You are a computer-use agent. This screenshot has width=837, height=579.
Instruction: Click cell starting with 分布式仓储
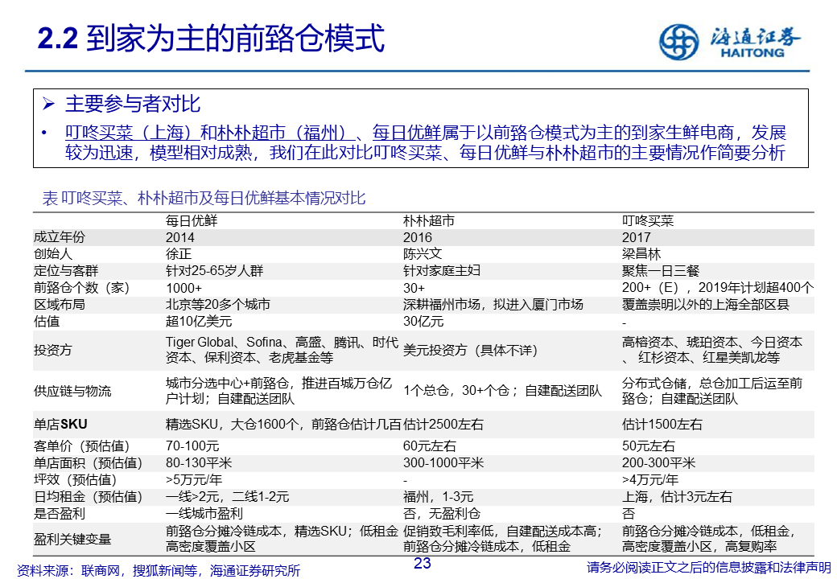click(712, 391)
